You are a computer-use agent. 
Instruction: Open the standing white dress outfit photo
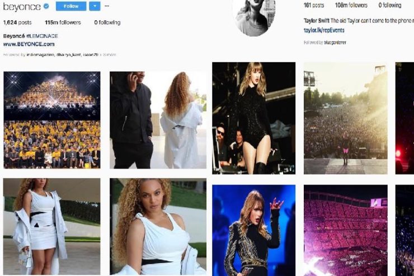(x=51, y=227)
